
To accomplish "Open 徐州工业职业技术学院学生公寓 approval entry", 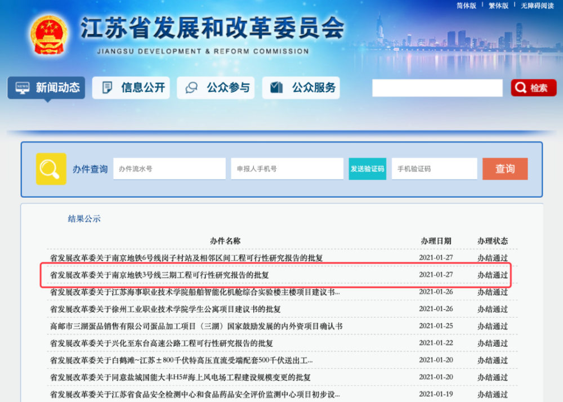I will point(166,309).
